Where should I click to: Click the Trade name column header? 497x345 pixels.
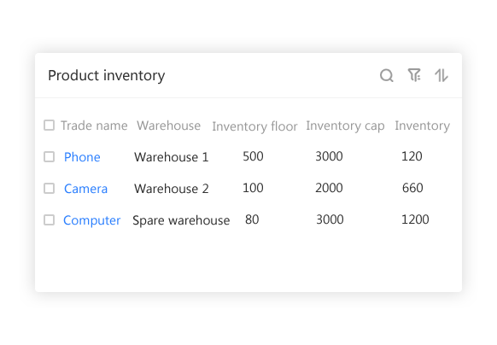point(94,126)
